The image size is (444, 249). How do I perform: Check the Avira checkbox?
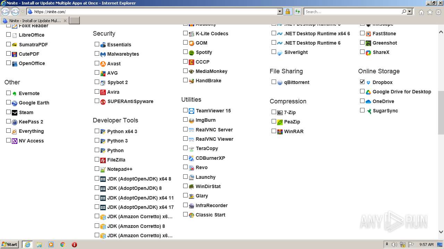pos(97,92)
